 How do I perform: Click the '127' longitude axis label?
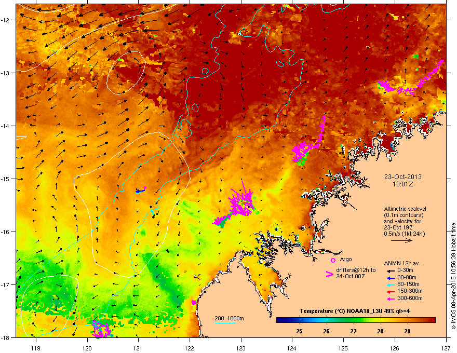pyautogui.click(x=446, y=348)
